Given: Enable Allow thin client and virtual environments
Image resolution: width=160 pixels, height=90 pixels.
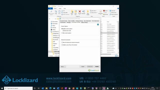Looking at the screenshot, I should 62,42.
